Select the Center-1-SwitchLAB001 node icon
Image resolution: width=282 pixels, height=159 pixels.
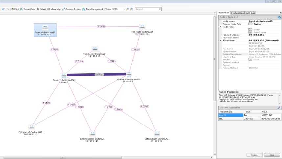click(64, 75)
